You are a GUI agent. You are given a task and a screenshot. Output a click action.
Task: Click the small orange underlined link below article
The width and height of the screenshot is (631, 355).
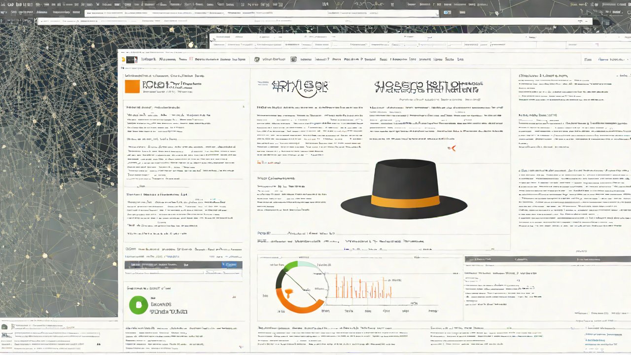point(269,162)
